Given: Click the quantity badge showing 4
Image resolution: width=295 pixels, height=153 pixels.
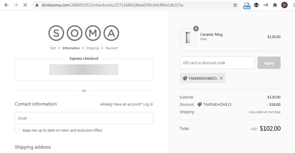Looking at the screenshot, I should (196, 28).
